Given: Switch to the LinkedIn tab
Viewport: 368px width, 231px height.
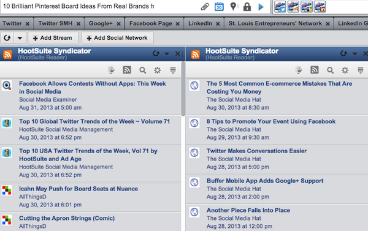Looking at the screenshot, I should 200,23.
